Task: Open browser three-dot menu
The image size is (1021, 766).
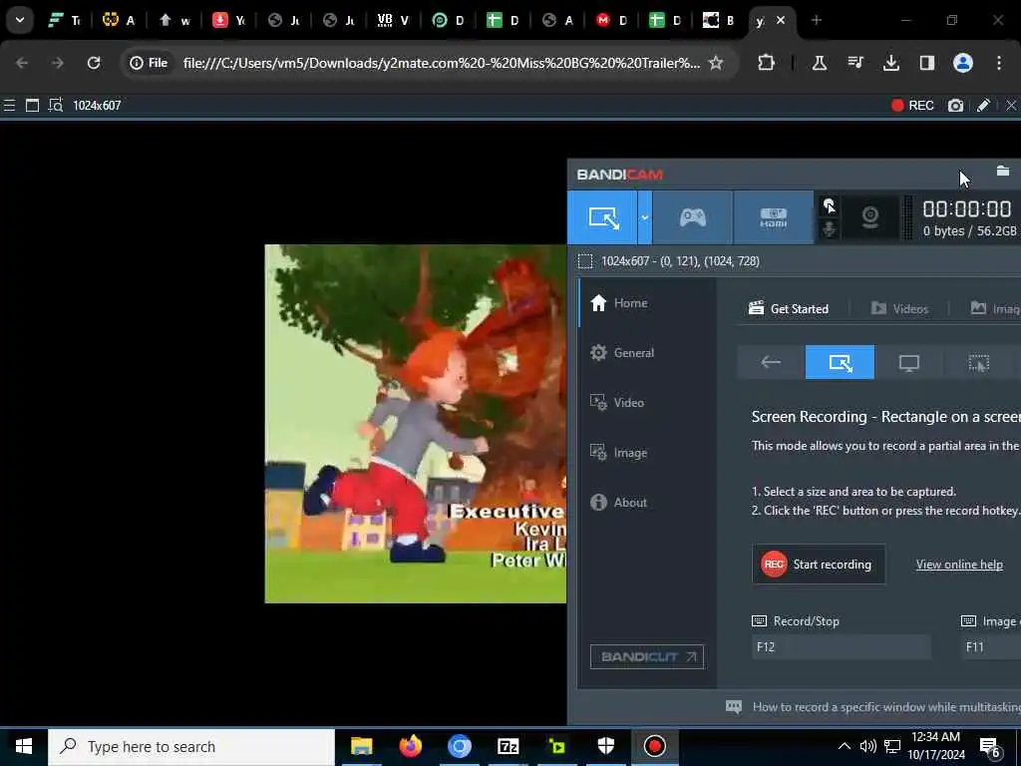Action: (x=999, y=63)
